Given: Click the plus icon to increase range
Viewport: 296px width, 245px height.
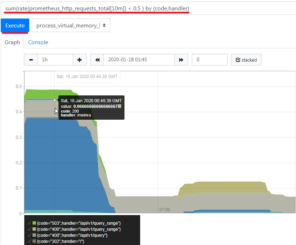Looking at the screenshot, I should coord(80,60).
